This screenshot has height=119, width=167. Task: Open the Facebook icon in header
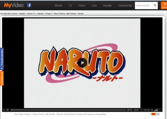click(x=29, y=5)
